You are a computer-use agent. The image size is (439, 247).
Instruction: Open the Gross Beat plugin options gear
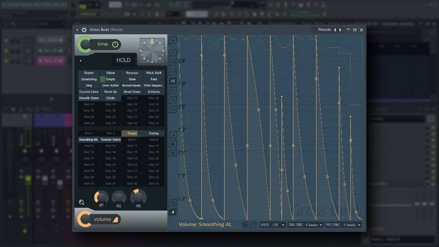click(x=84, y=30)
